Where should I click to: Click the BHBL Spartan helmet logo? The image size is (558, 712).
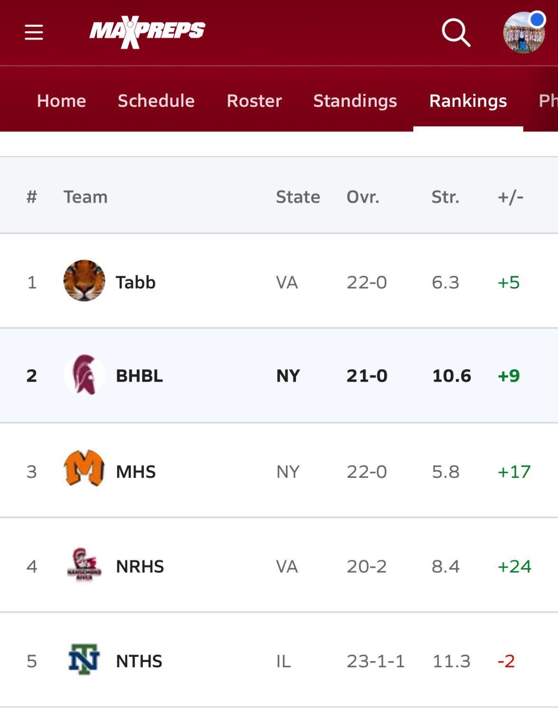point(84,375)
